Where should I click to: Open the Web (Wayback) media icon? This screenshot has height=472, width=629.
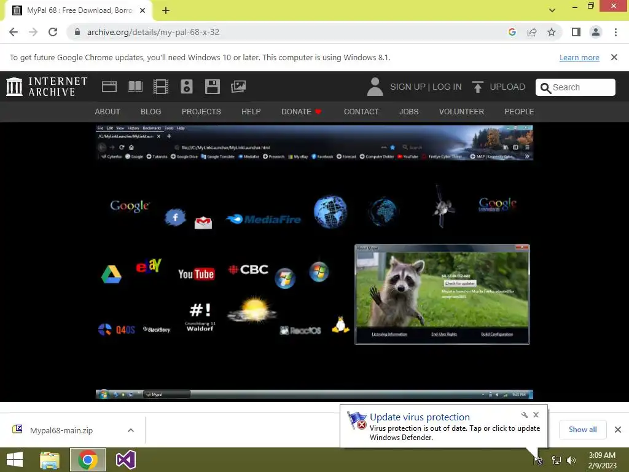point(109,87)
